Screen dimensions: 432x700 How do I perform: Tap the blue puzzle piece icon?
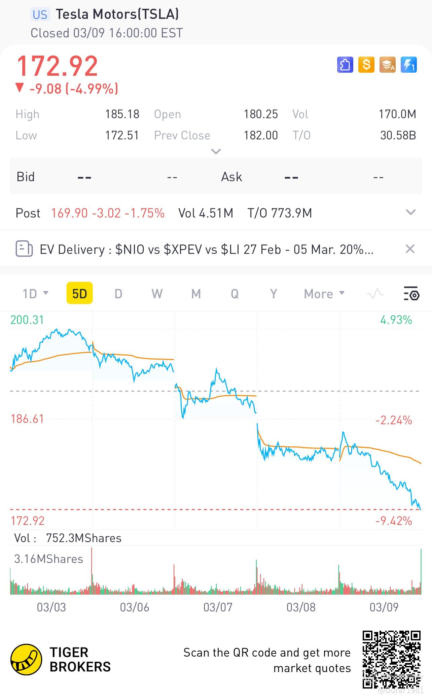(x=345, y=65)
